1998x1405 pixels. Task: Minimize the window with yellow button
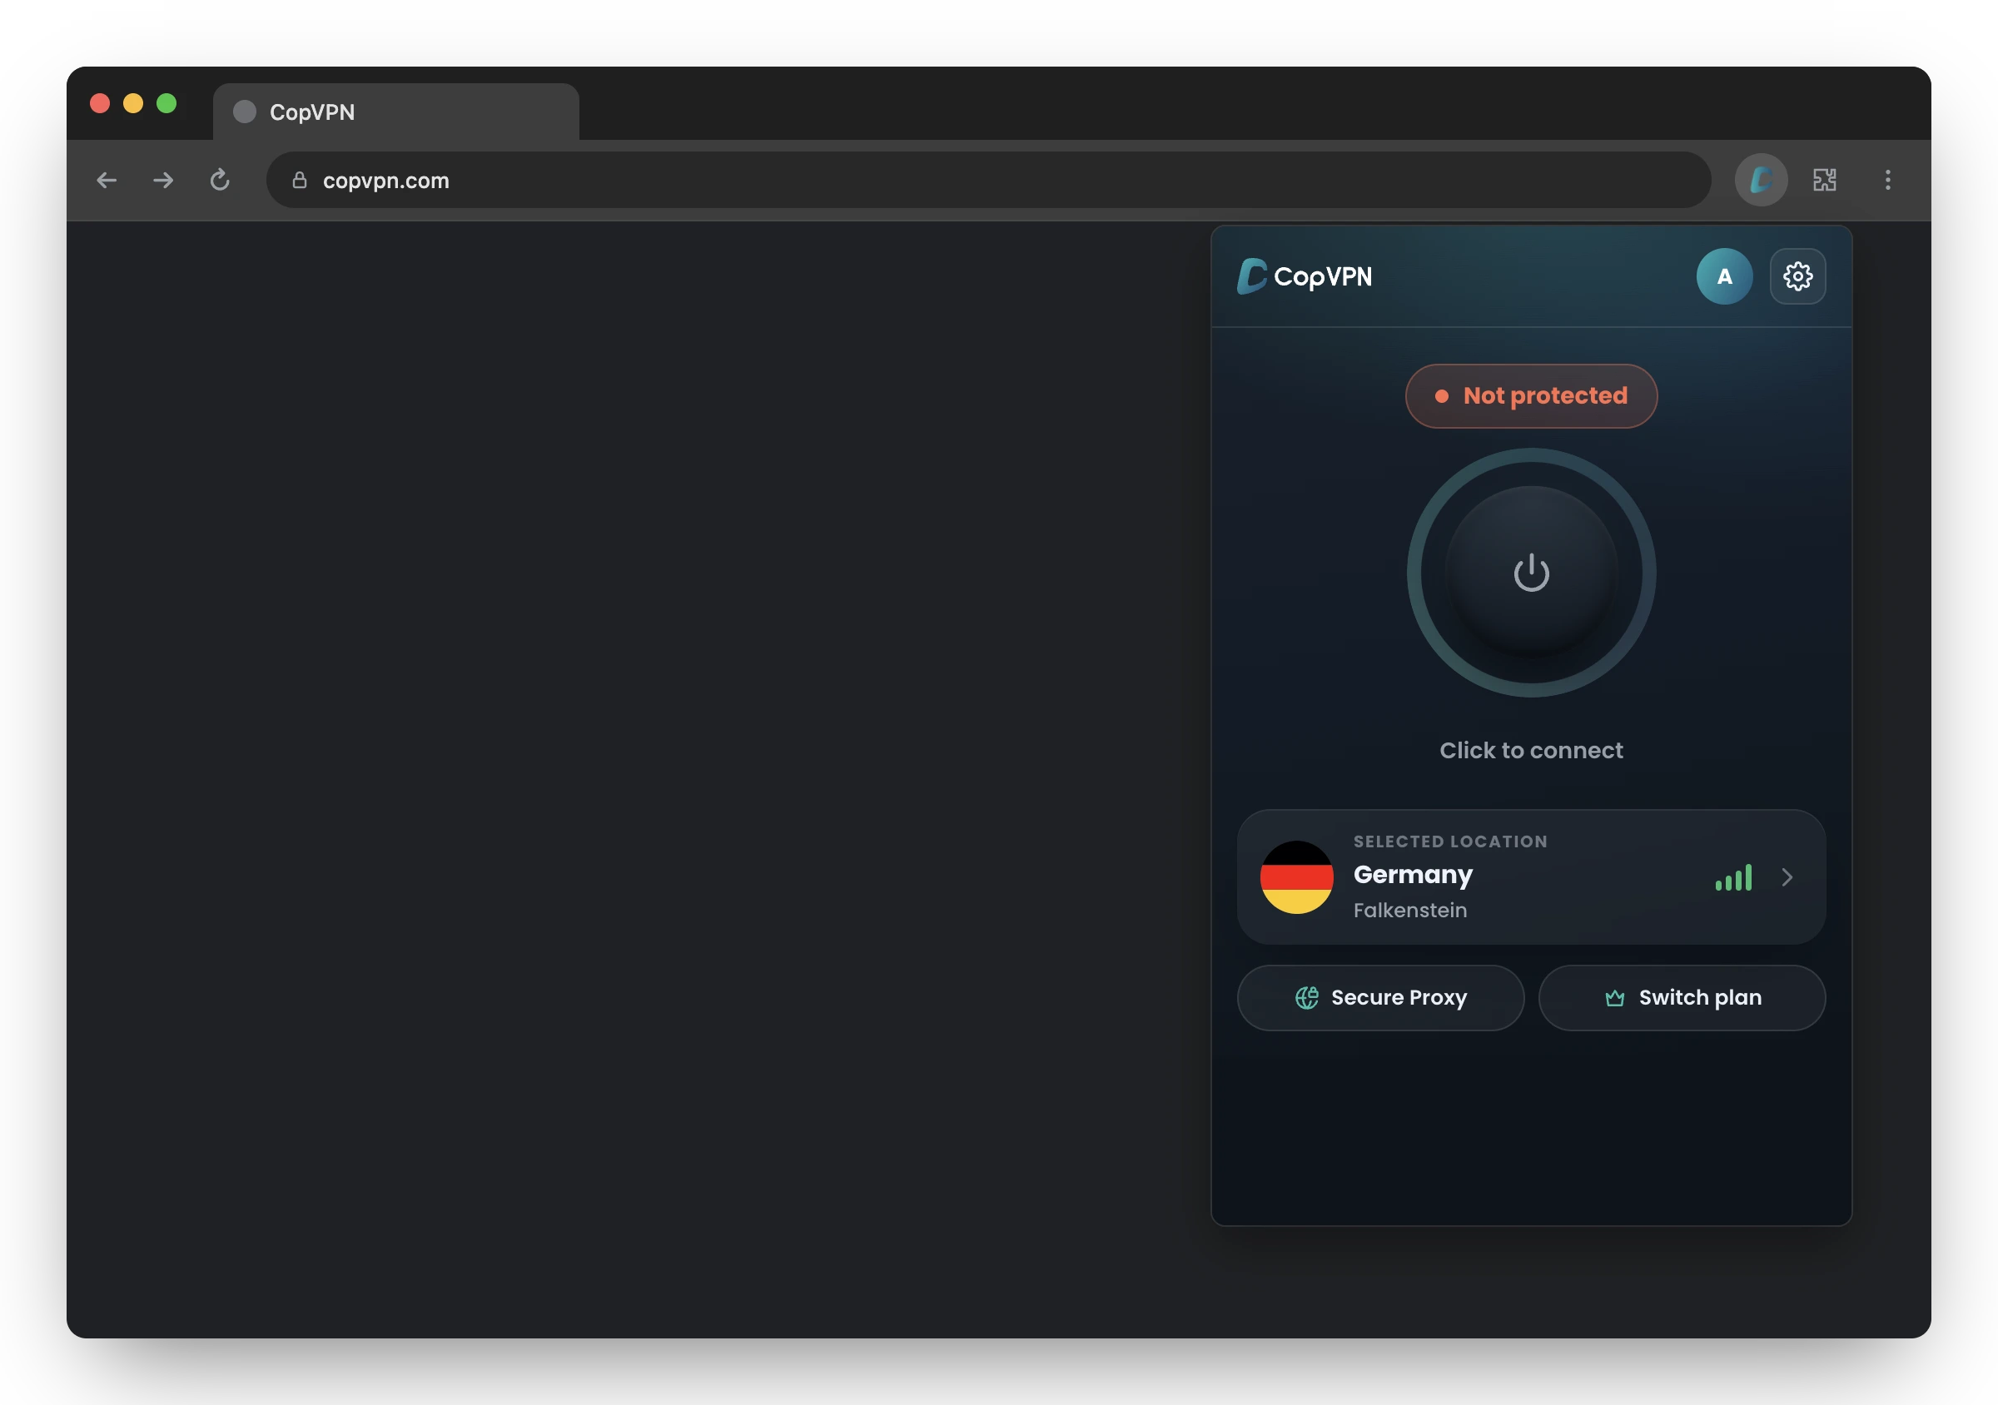click(133, 103)
